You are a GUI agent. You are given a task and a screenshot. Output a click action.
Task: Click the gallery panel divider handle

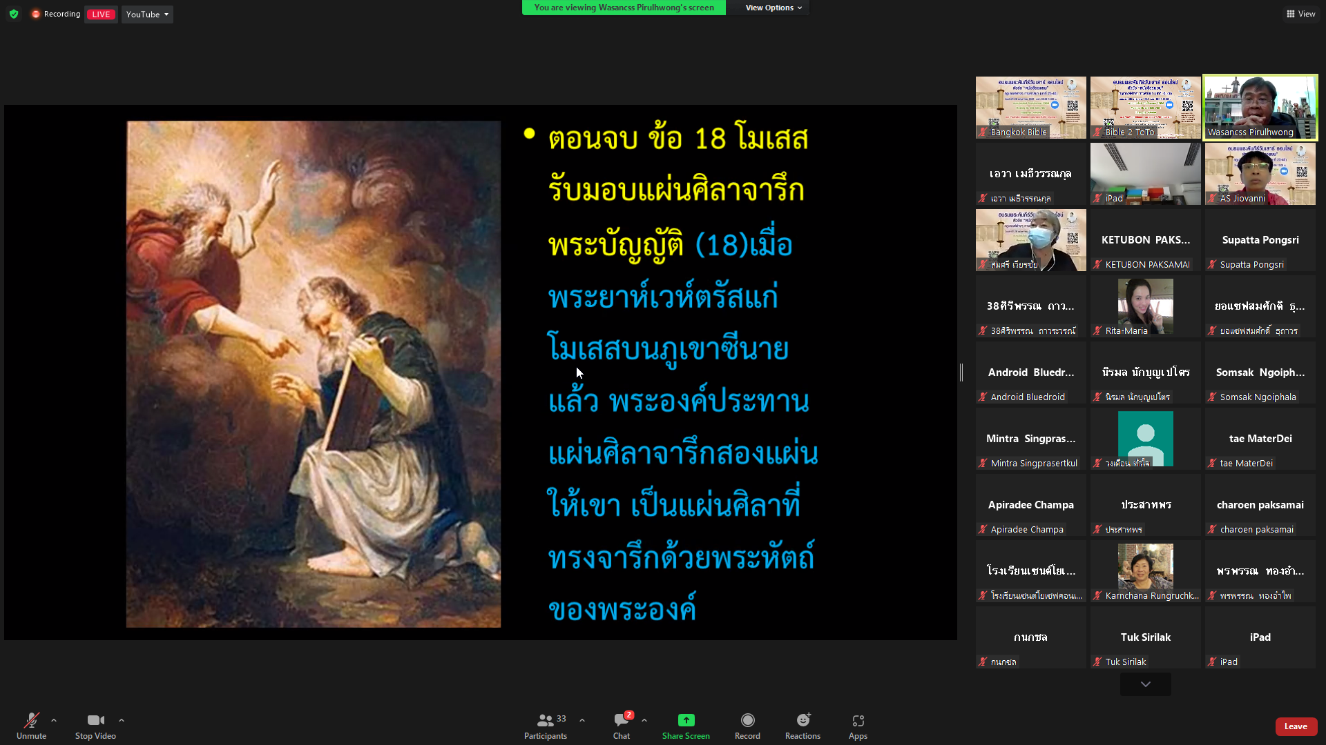click(961, 372)
